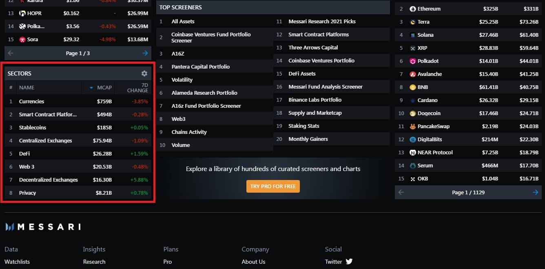The height and width of the screenshot is (269, 545).
Task: Open the Chains Activity screener
Action: point(189,132)
